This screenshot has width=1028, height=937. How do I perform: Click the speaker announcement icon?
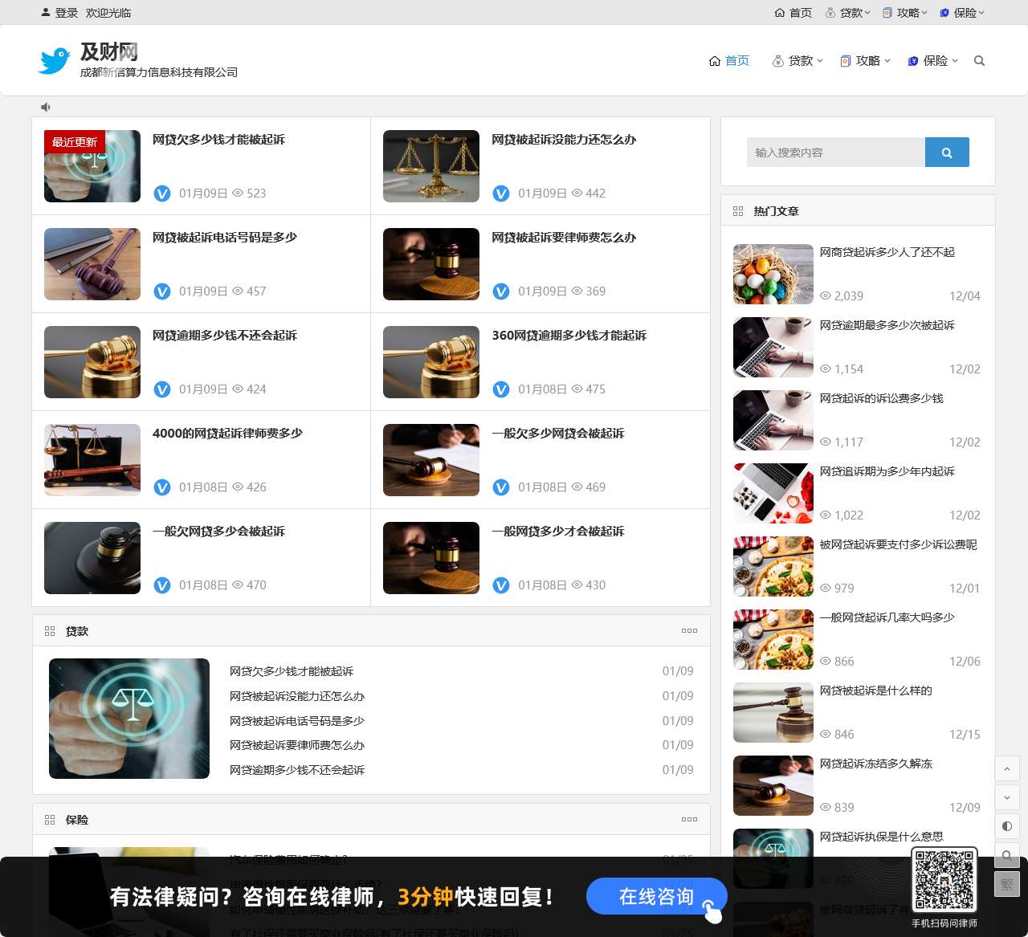[46, 107]
